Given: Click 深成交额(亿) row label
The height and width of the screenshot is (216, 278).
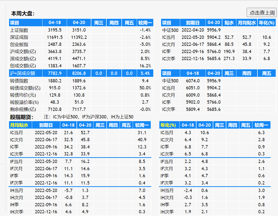Looking at the screenshot, I should click(x=23, y=59).
